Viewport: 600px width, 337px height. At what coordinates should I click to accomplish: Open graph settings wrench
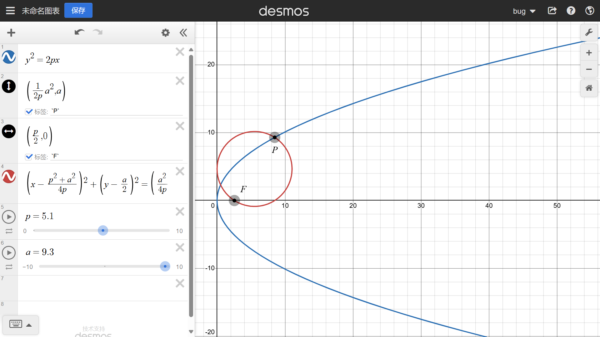(589, 32)
